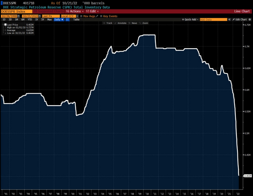
Task: Open the Edit dropdown menu
Action: 92,12
